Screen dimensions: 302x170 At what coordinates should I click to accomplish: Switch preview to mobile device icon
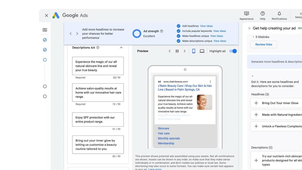click(194, 51)
